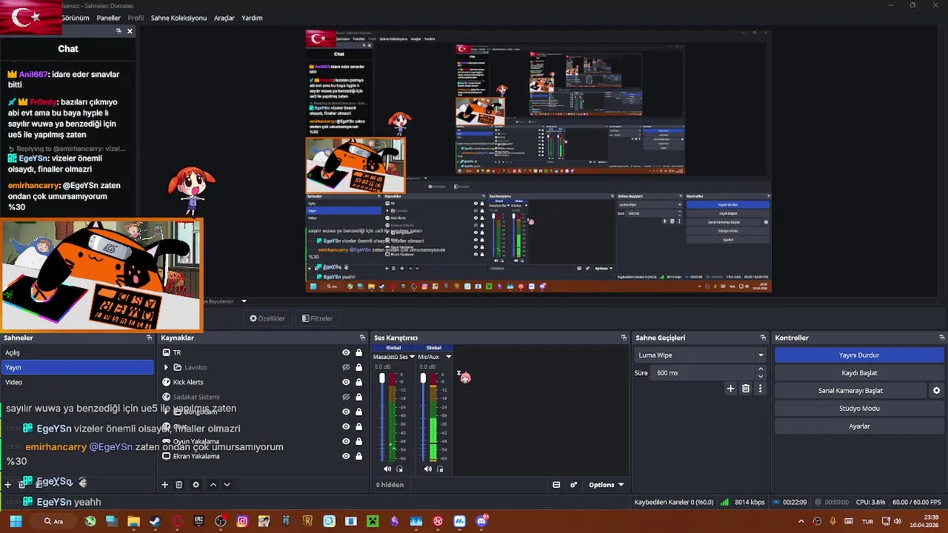948x533 pixels.
Task: Close the Chat dock panel
Action: pos(130,31)
